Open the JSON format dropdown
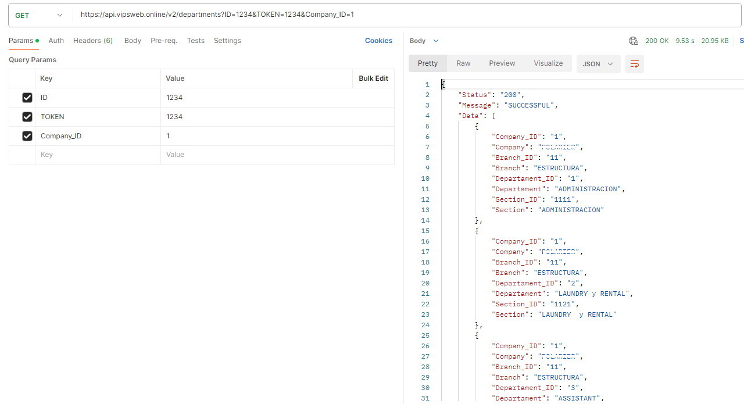 coord(598,64)
